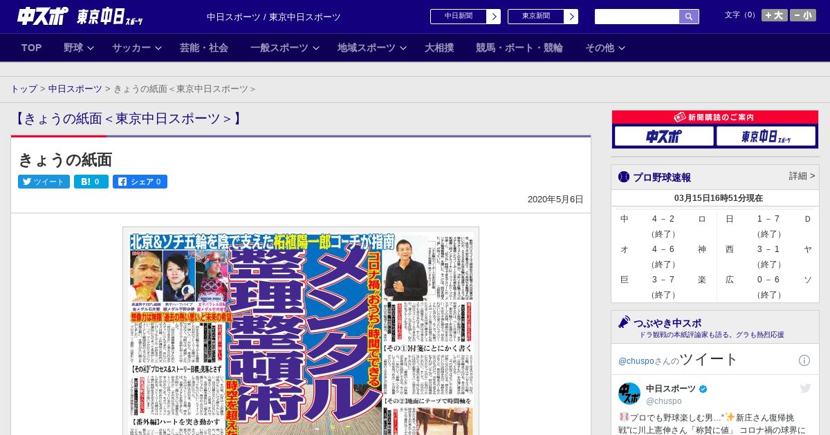
Task: Open 大相撲 section
Action: [439, 48]
